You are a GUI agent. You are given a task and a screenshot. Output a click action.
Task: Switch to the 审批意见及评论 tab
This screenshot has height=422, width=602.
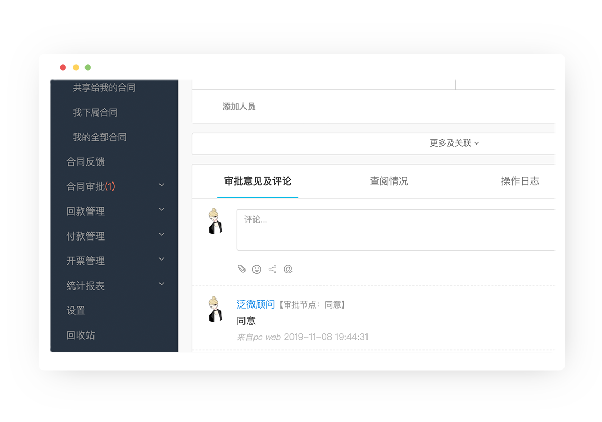pos(258,181)
